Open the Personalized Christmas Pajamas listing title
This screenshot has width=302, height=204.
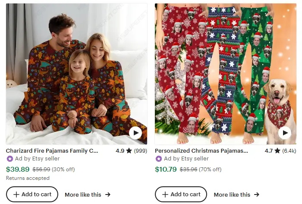click(201, 151)
